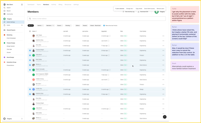Click the Search magnifier icon in sidebar

(4, 8)
